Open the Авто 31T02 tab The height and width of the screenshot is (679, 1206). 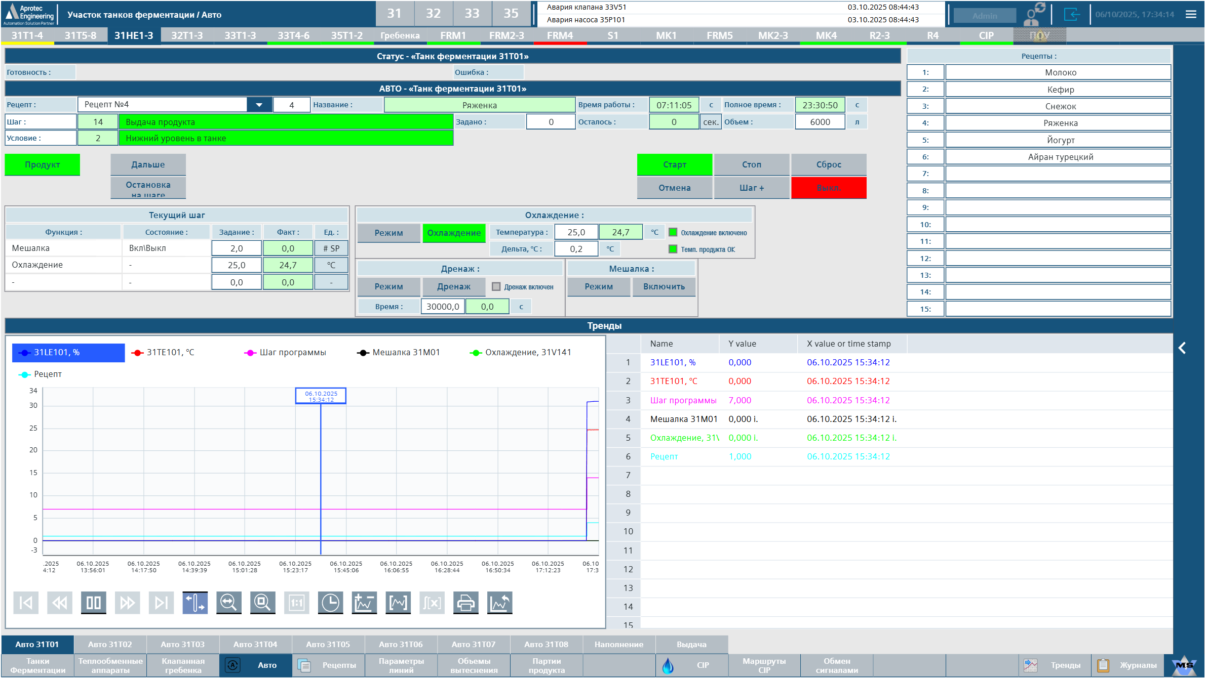(x=110, y=644)
